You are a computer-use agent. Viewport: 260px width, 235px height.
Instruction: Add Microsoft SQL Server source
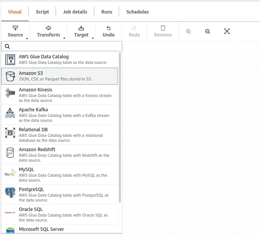[59, 229]
